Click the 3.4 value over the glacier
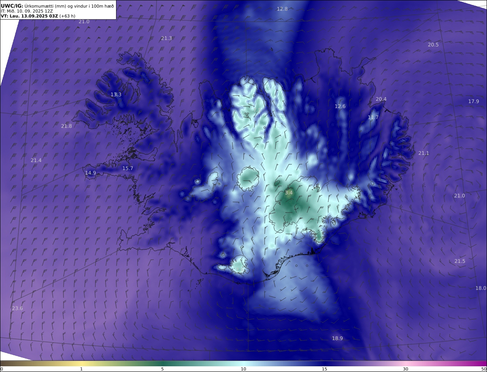This screenshot has height=372, width=487. coord(289,192)
